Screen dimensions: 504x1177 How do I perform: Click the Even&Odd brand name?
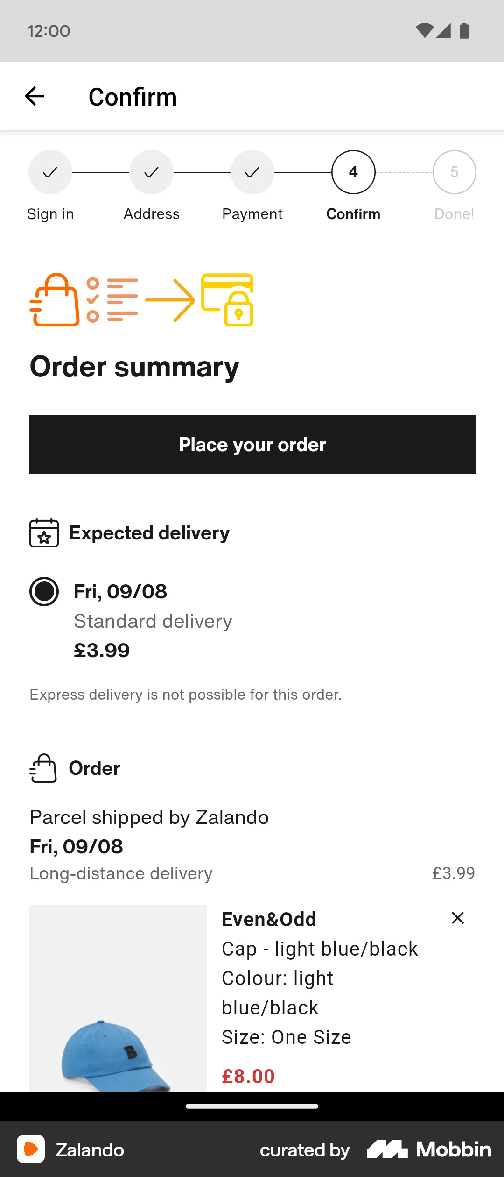pos(268,919)
